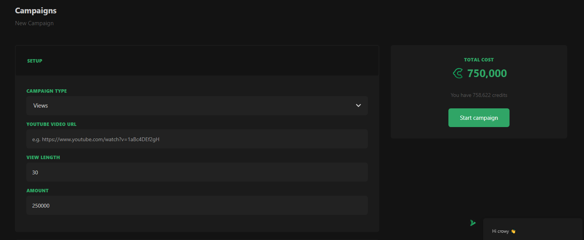Click the credits coin icon beside 750,000
The height and width of the screenshot is (240, 584).
point(458,73)
